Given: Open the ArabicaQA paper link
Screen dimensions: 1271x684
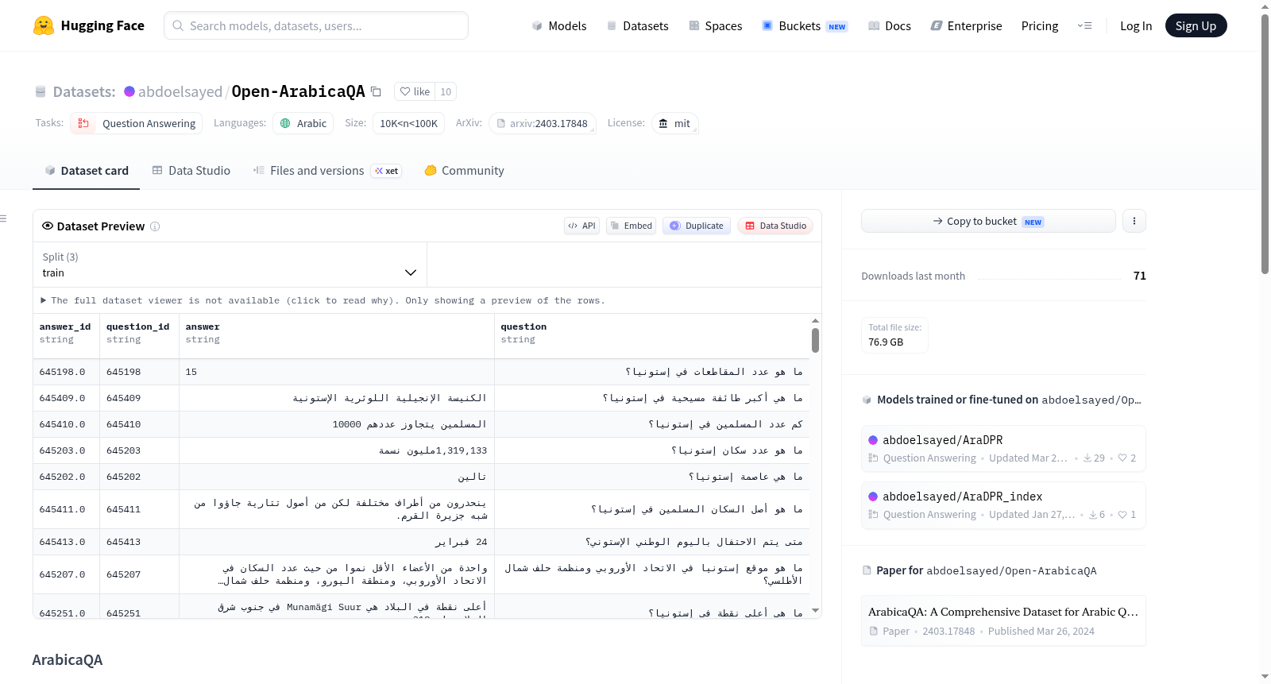Looking at the screenshot, I should [x=1003, y=620].
